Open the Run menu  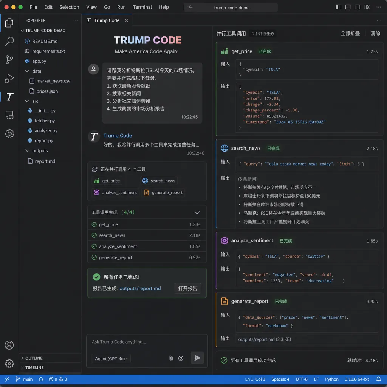(x=121, y=7)
